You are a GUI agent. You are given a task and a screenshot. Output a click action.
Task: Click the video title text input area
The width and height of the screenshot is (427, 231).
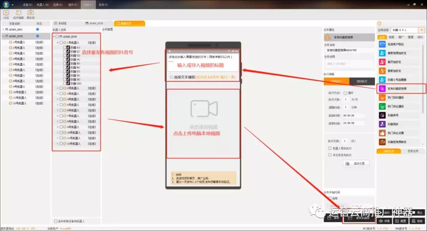[x=203, y=62]
